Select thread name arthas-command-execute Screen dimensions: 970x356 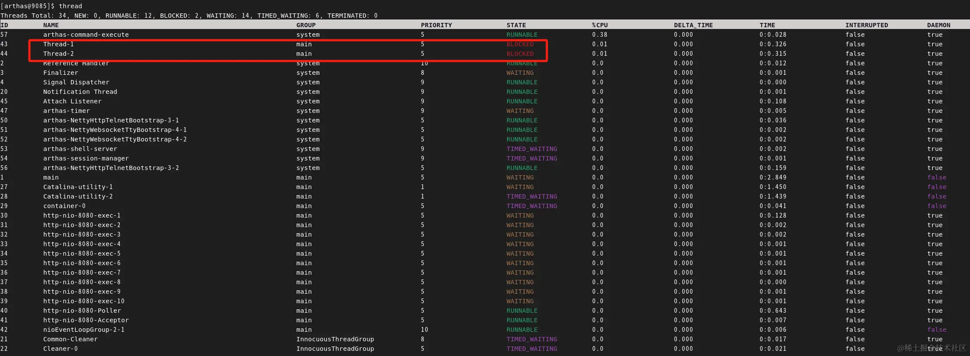pyautogui.click(x=86, y=35)
